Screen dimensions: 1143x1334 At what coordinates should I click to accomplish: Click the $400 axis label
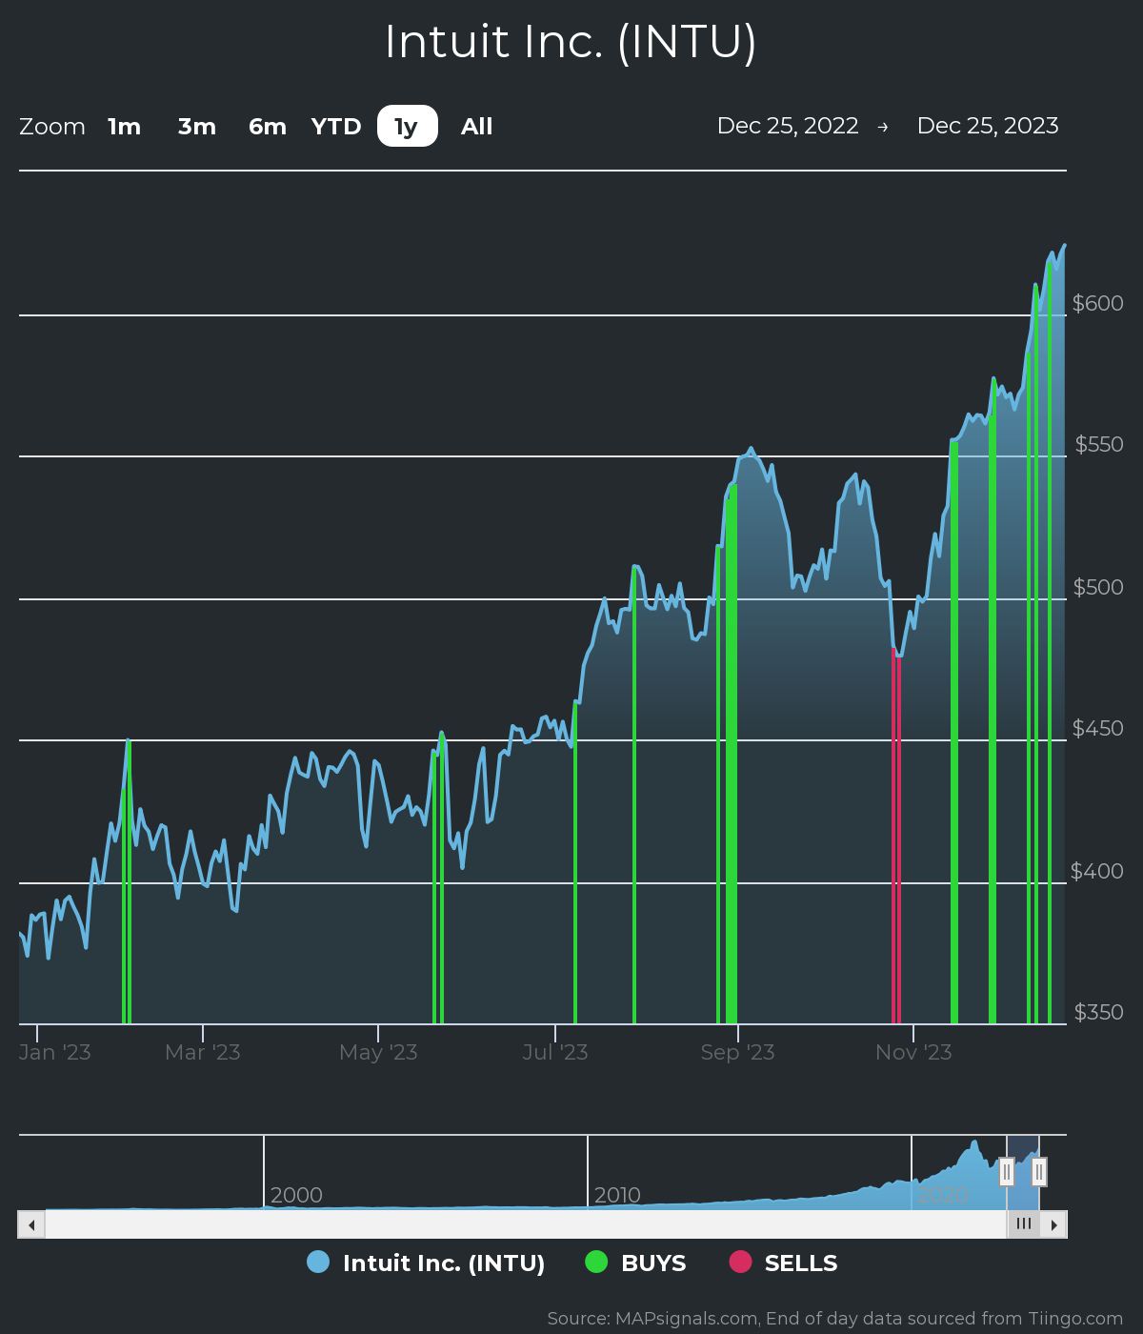tap(1097, 871)
